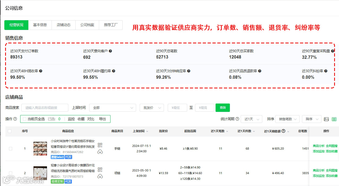Switch to 推荐工厂 tab

(x=111, y=25)
